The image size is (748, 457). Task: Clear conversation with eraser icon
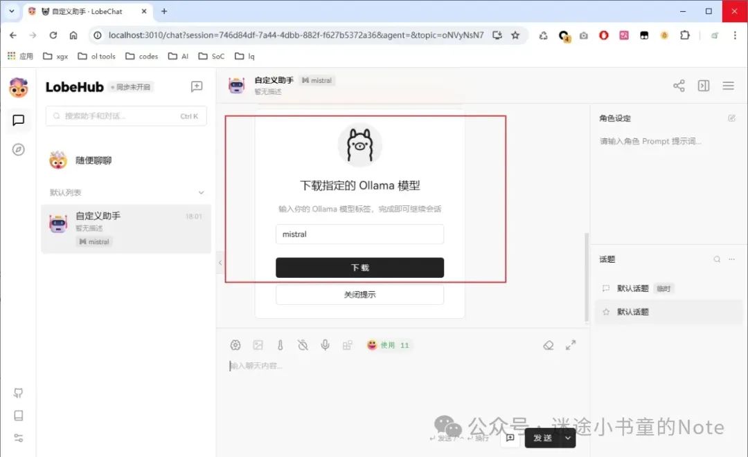548,345
